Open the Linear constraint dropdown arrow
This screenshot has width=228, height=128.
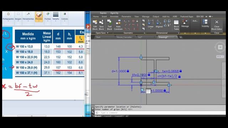(150, 28)
